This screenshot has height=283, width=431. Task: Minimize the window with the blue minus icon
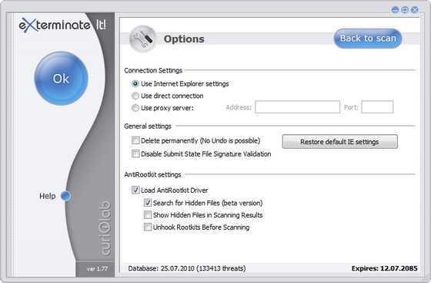(395, 10)
